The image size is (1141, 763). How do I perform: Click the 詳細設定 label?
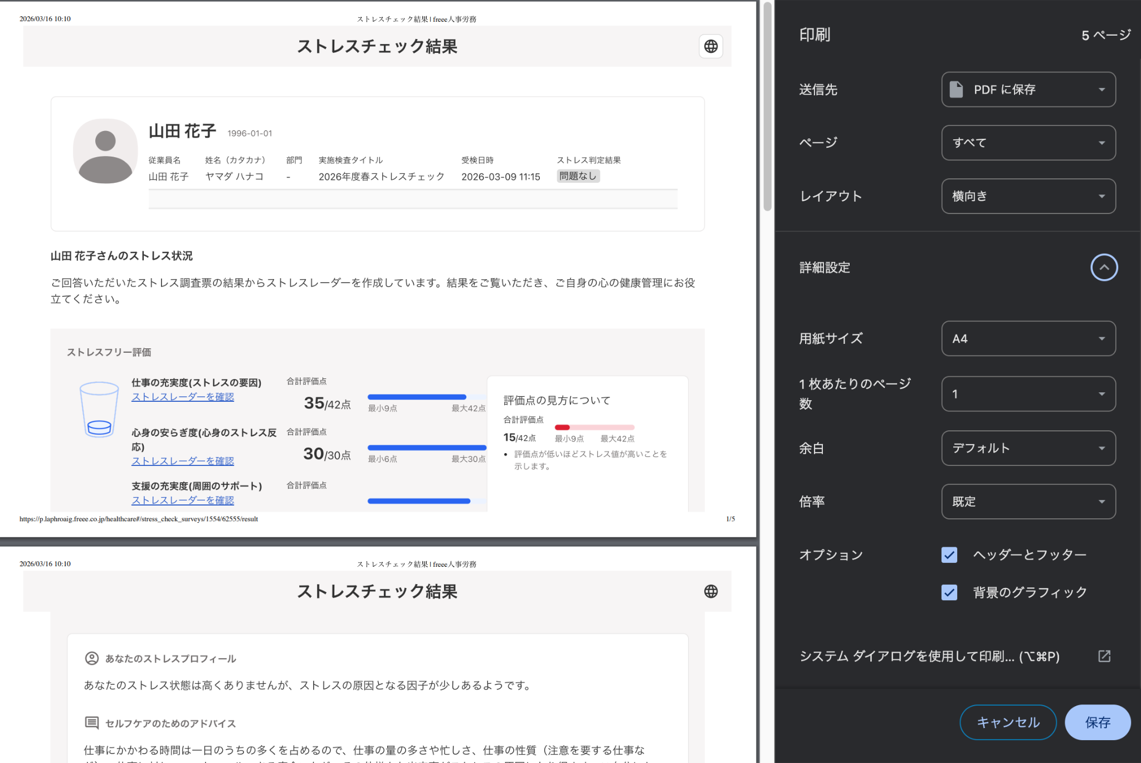point(825,268)
